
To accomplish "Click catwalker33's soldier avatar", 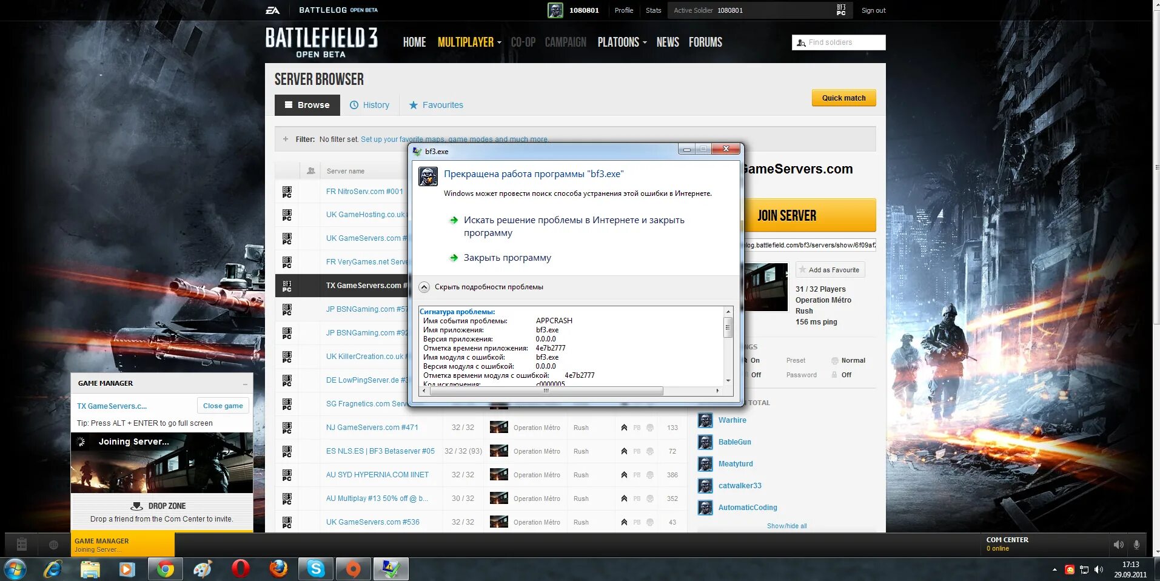I will coord(705,486).
